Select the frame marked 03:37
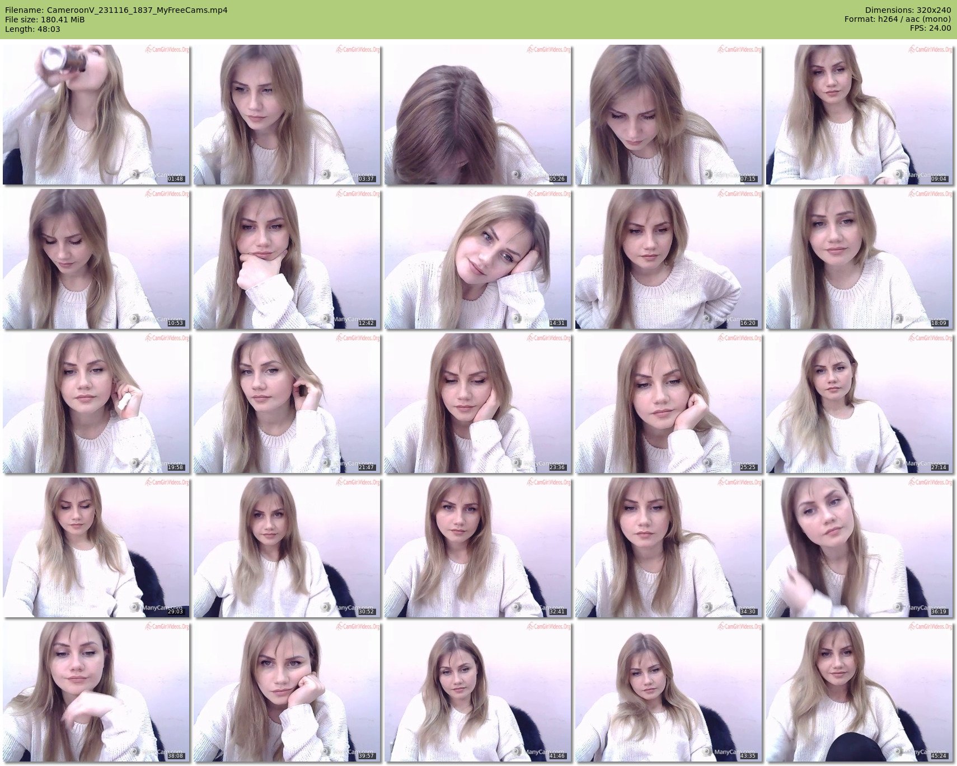The height and width of the screenshot is (766, 957). click(x=287, y=115)
